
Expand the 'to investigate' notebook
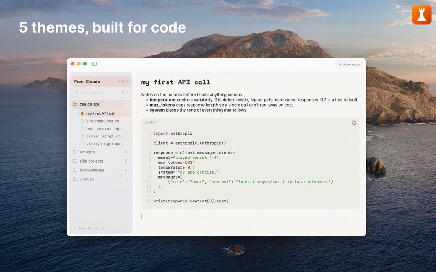tap(101, 170)
